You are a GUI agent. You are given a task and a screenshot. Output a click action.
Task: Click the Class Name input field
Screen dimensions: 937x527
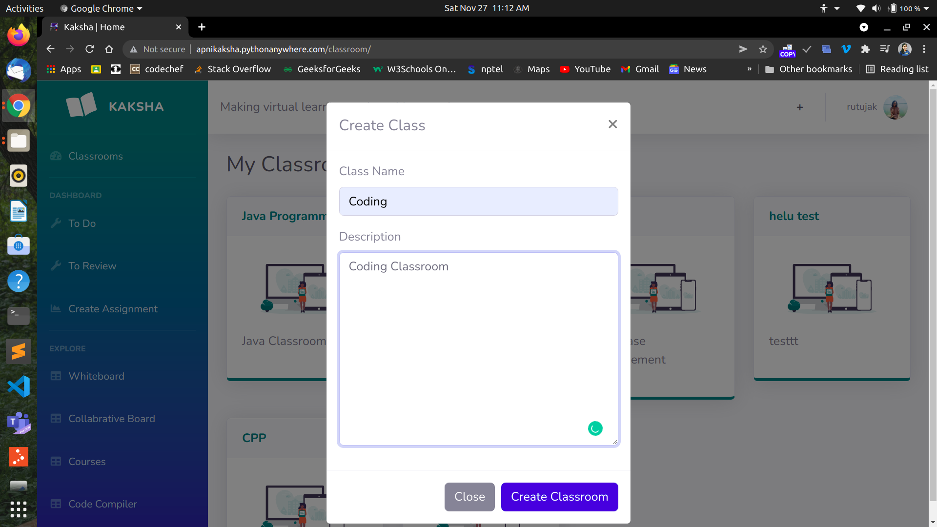(x=478, y=202)
